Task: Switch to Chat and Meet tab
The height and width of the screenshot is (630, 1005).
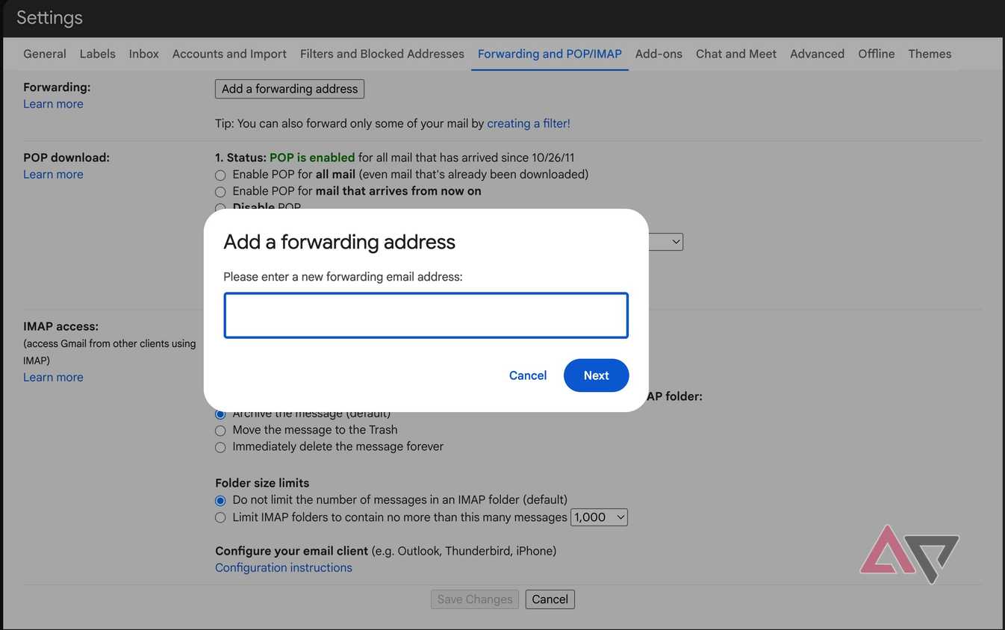Action: click(736, 54)
